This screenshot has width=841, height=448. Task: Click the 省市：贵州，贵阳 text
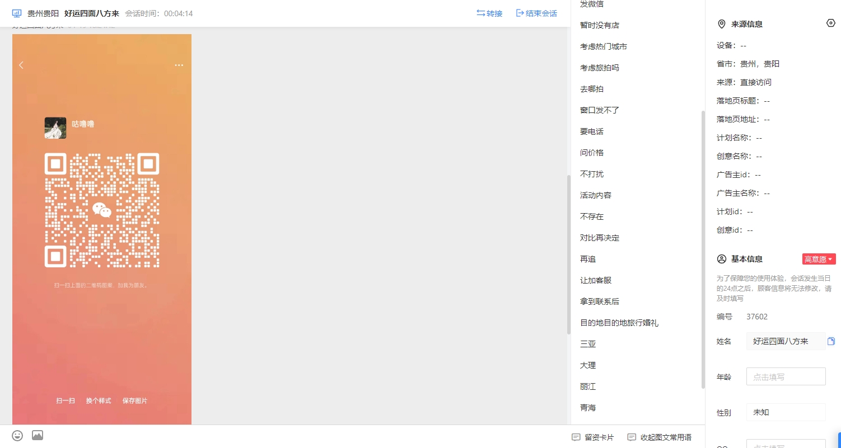tap(748, 64)
